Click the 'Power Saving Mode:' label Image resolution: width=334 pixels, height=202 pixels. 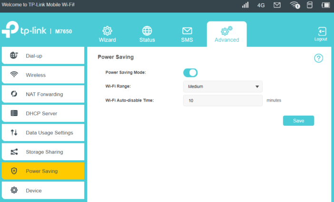[x=126, y=72]
